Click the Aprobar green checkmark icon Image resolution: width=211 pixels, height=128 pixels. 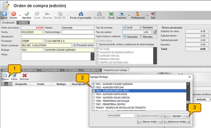pos(26,14)
